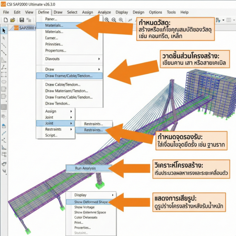Click the blue diagonal ruler icon
Image resolution: width=236 pixels, height=236 pixels.
(x=4, y=133)
